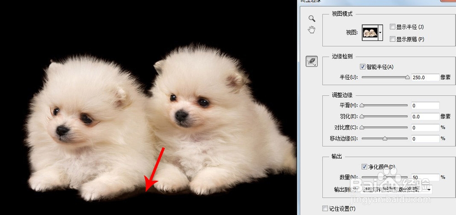Screen dimensions: 456x215
Task: Open the 输出到(O) dropdown list
Action: pyautogui.click(x=396, y=189)
